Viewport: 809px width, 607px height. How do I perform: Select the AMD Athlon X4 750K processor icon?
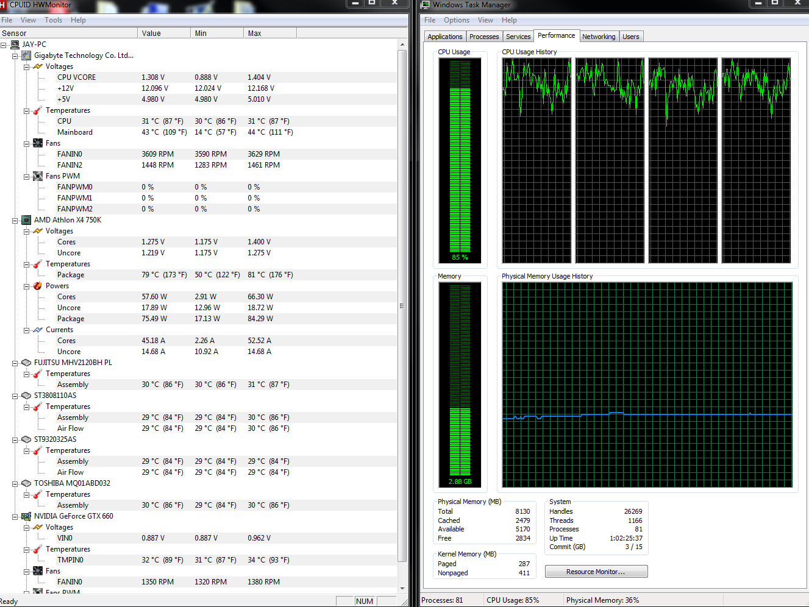coord(26,220)
